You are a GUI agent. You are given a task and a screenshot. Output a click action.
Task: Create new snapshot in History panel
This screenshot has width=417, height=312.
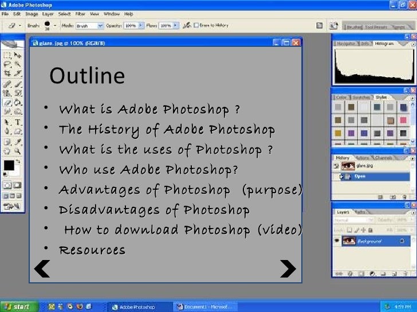(x=393, y=197)
